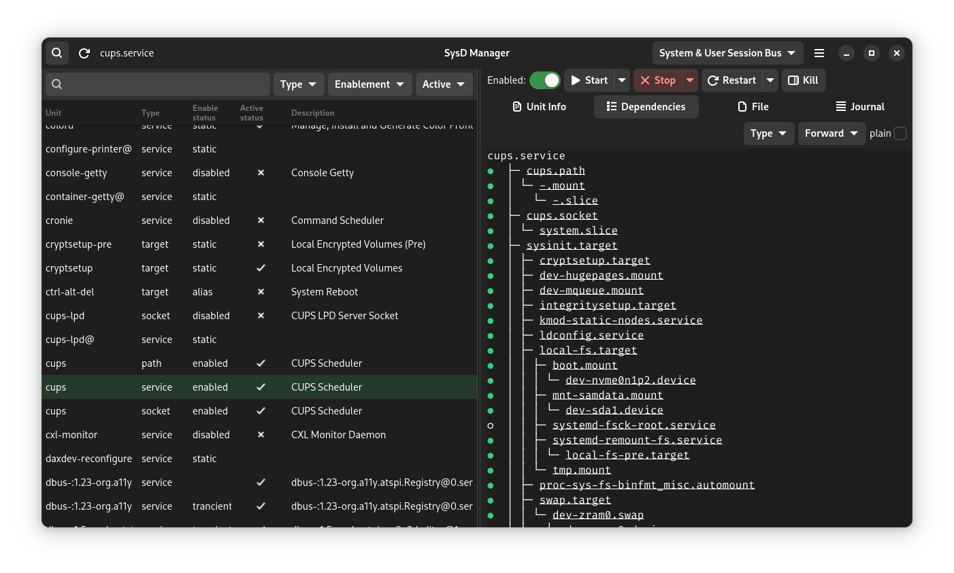The height and width of the screenshot is (573, 954).
Task: Click the Console Getty description cell
Action: 323,173
